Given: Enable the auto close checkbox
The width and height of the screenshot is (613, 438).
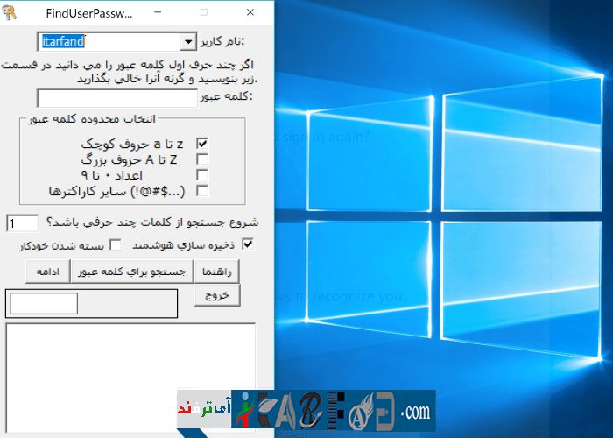Looking at the screenshot, I should click(115, 244).
